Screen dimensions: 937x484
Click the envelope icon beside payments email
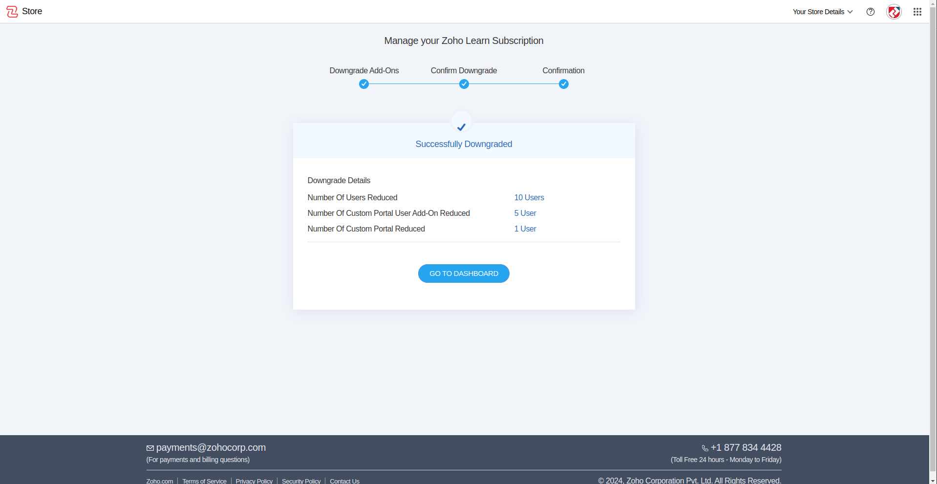150,448
